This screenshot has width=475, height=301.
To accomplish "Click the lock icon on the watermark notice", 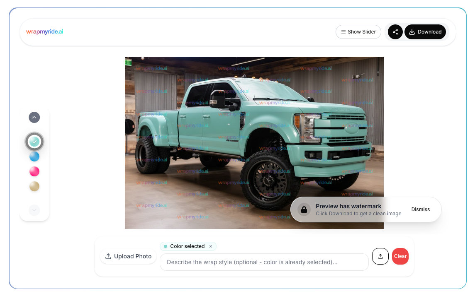I will pos(303,209).
